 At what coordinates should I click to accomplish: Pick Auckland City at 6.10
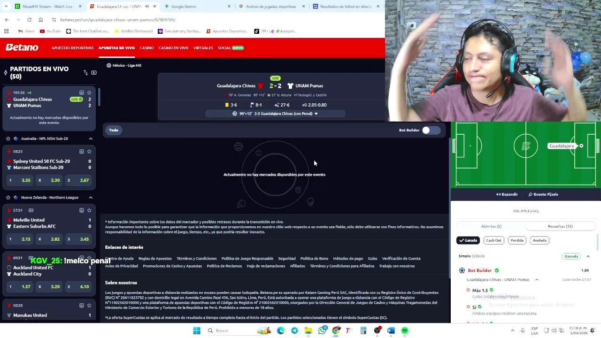(x=78, y=287)
